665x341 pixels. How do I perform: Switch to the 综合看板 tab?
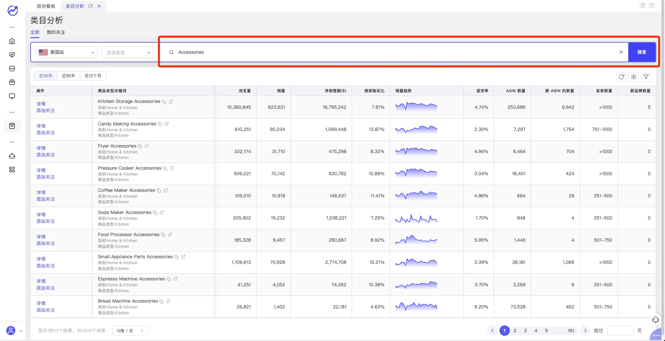(46, 6)
